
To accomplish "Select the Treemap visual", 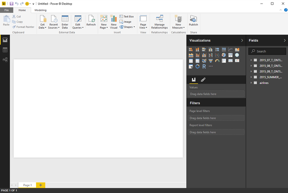I will (230, 55).
